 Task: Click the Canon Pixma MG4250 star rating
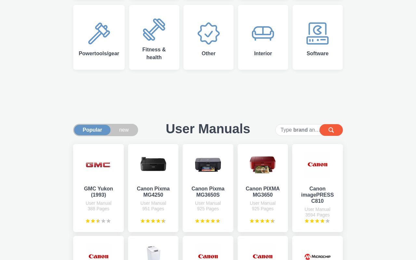(153, 221)
